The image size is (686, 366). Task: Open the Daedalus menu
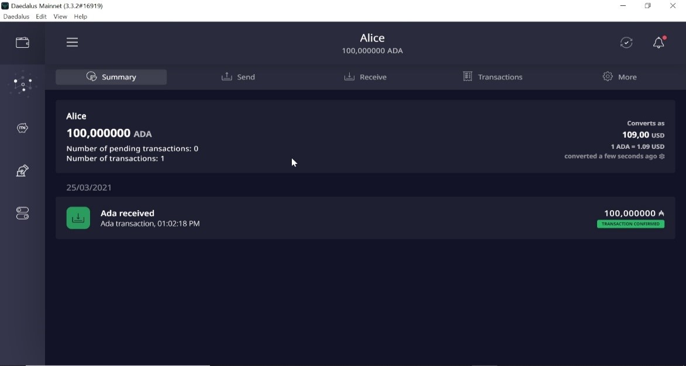point(16,16)
